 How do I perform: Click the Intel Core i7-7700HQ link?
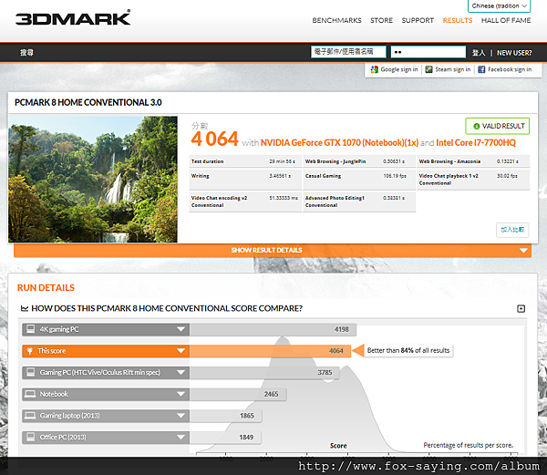pyautogui.click(x=476, y=142)
